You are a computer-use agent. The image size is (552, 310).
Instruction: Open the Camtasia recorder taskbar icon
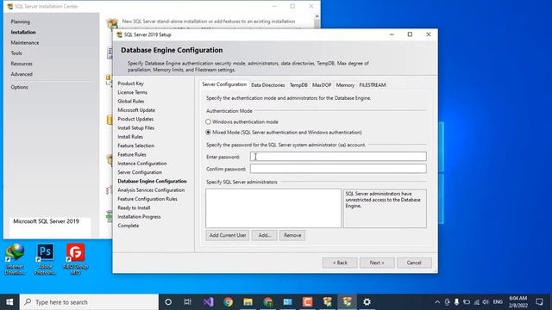point(307,302)
